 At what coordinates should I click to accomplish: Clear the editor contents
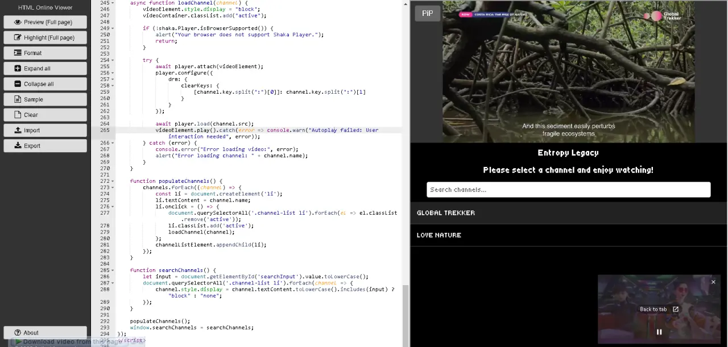pyautogui.click(x=45, y=115)
